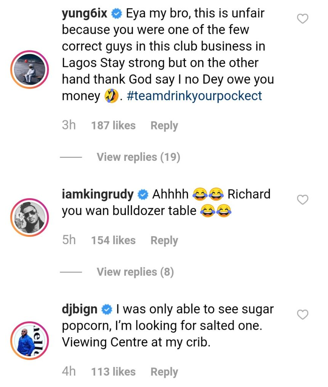Open the djbign username link
The width and height of the screenshot is (328, 387).
80,309
